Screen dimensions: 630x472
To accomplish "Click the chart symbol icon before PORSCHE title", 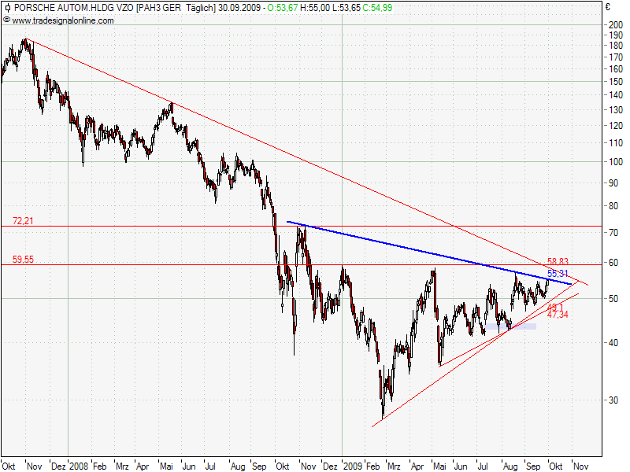I will [7, 8].
